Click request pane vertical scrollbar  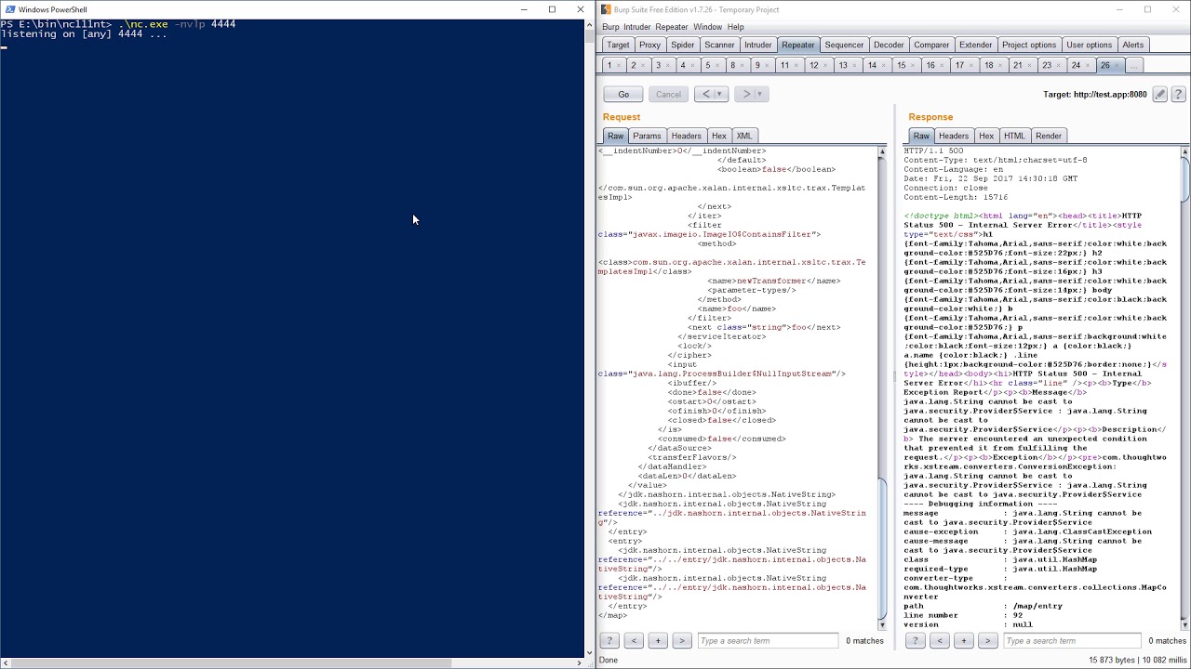(882, 388)
